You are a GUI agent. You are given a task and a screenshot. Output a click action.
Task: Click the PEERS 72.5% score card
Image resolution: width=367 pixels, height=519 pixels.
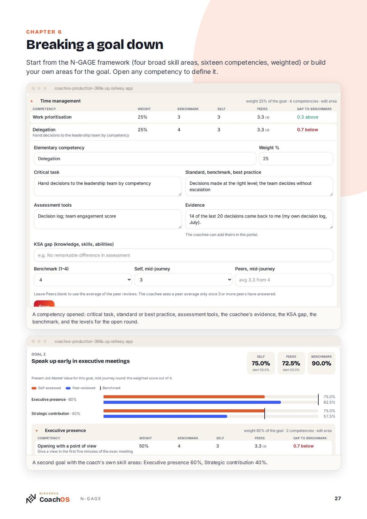click(x=291, y=363)
